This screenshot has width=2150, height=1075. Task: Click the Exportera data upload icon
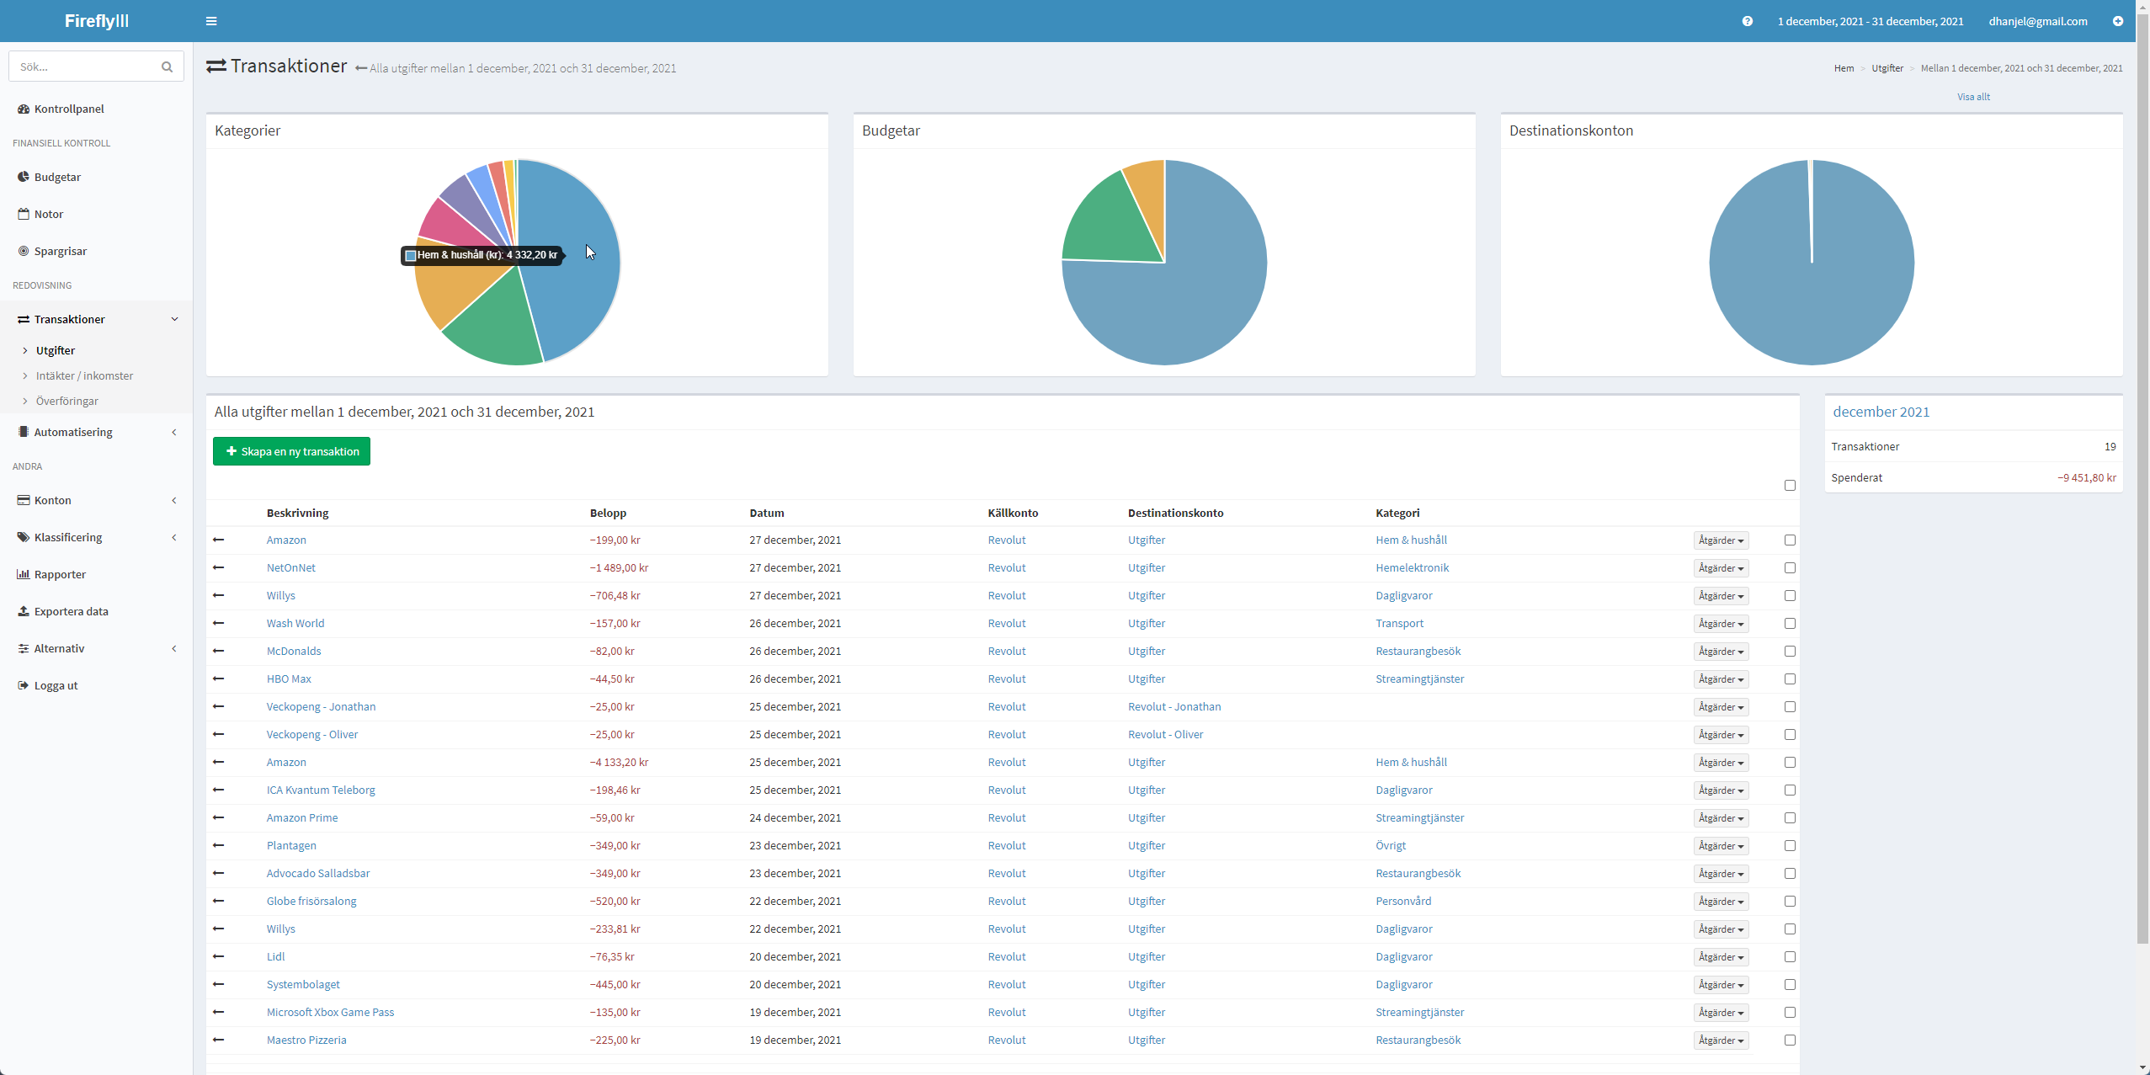click(x=24, y=611)
